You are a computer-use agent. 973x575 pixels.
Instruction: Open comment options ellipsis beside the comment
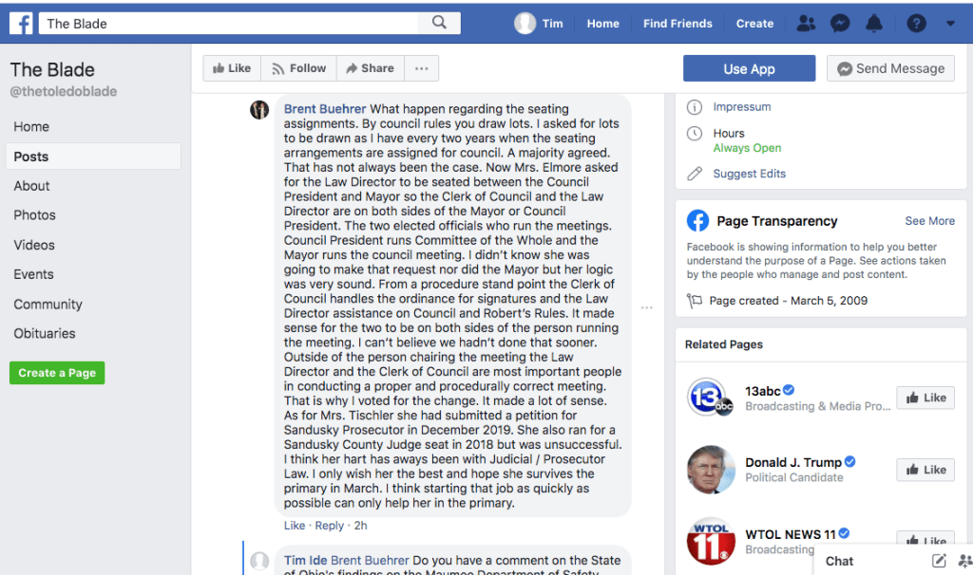pos(647,307)
